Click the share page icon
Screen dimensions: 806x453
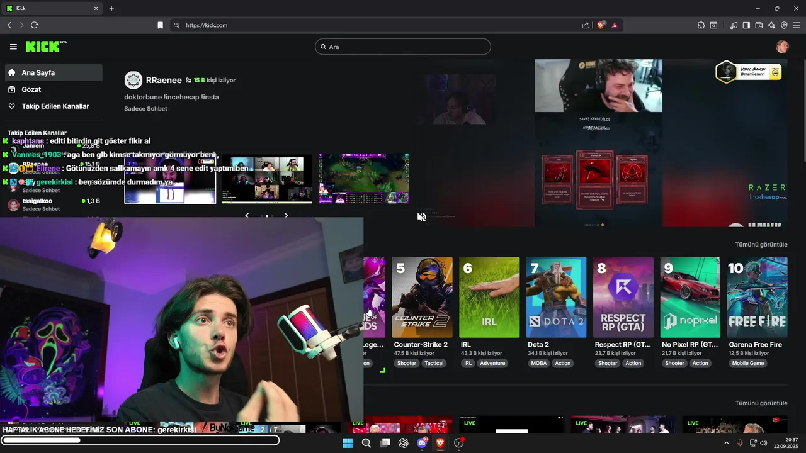[x=586, y=25]
